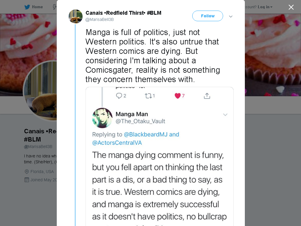Click the location pin beside Florida, USA
The height and width of the screenshot is (226, 301).
[27, 172]
